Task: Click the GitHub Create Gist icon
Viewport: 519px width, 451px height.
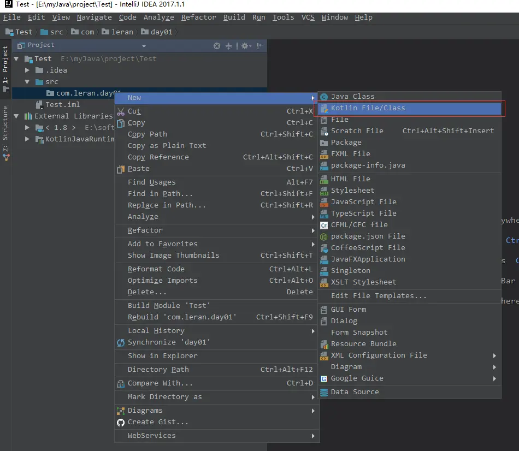Action: click(x=121, y=422)
